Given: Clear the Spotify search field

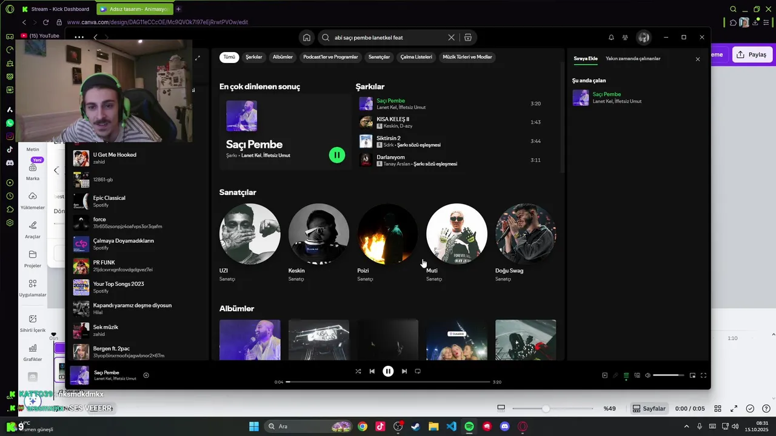Looking at the screenshot, I should 451,38.
